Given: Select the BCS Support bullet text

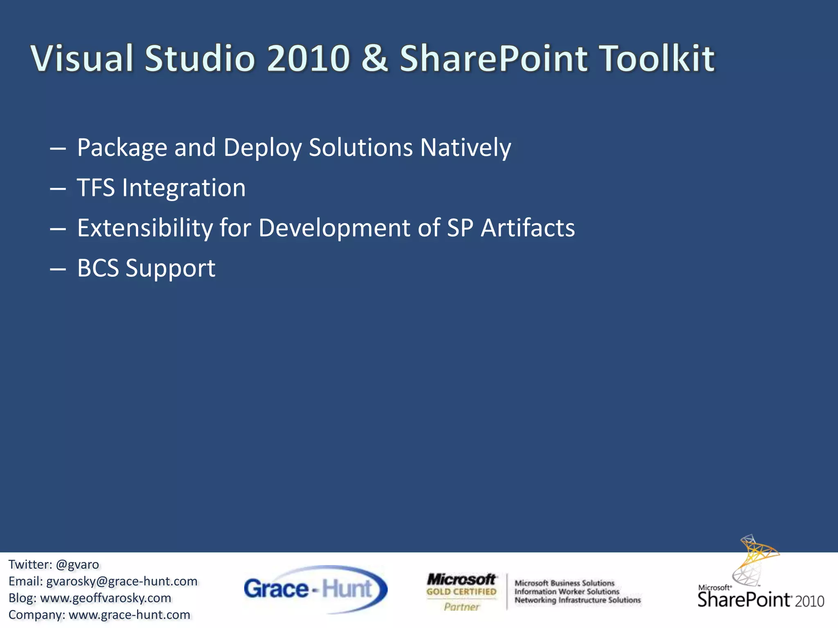Looking at the screenshot, I should pos(146,268).
